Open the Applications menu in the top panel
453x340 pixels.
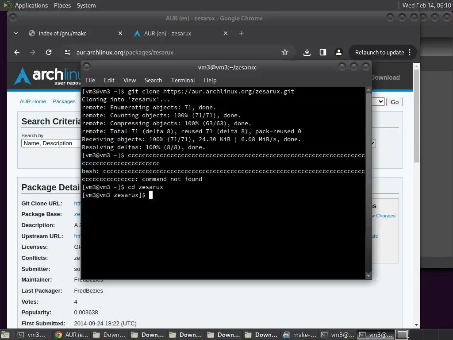click(31, 5)
